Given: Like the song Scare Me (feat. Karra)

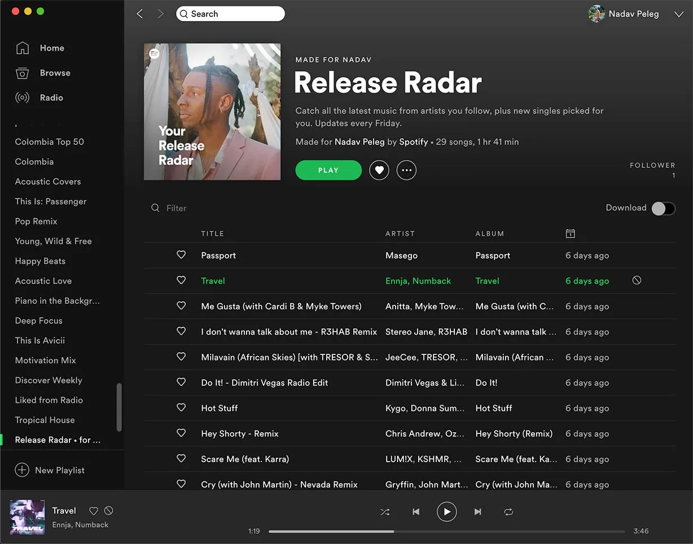Looking at the screenshot, I should [x=181, y=459].
